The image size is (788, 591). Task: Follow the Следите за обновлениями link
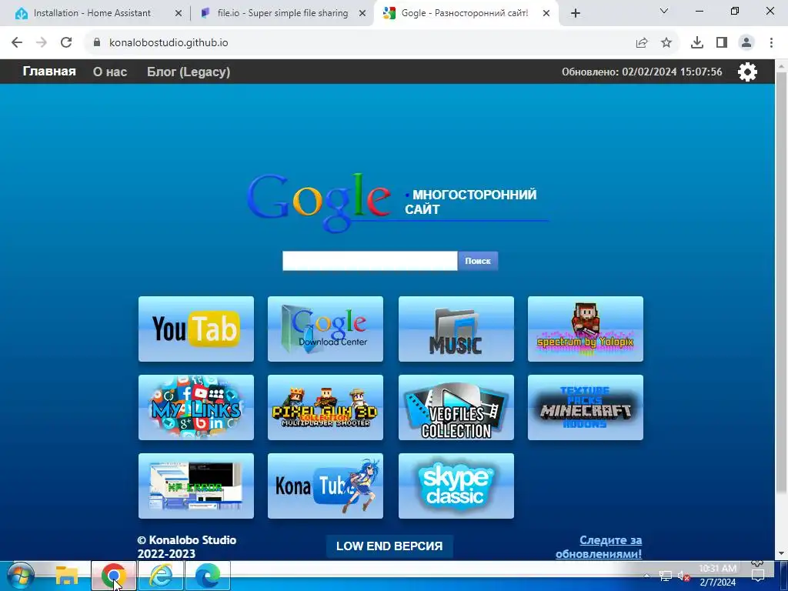click(x=599, y=547)
